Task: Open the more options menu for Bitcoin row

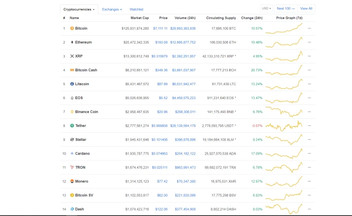Action: (309, 28)
